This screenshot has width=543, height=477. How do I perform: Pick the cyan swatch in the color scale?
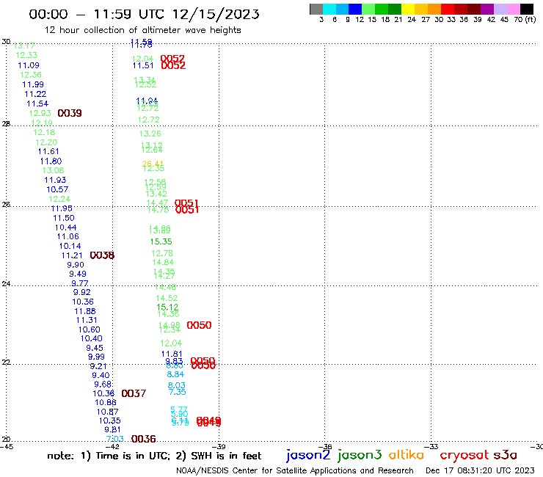pos(329,9)
